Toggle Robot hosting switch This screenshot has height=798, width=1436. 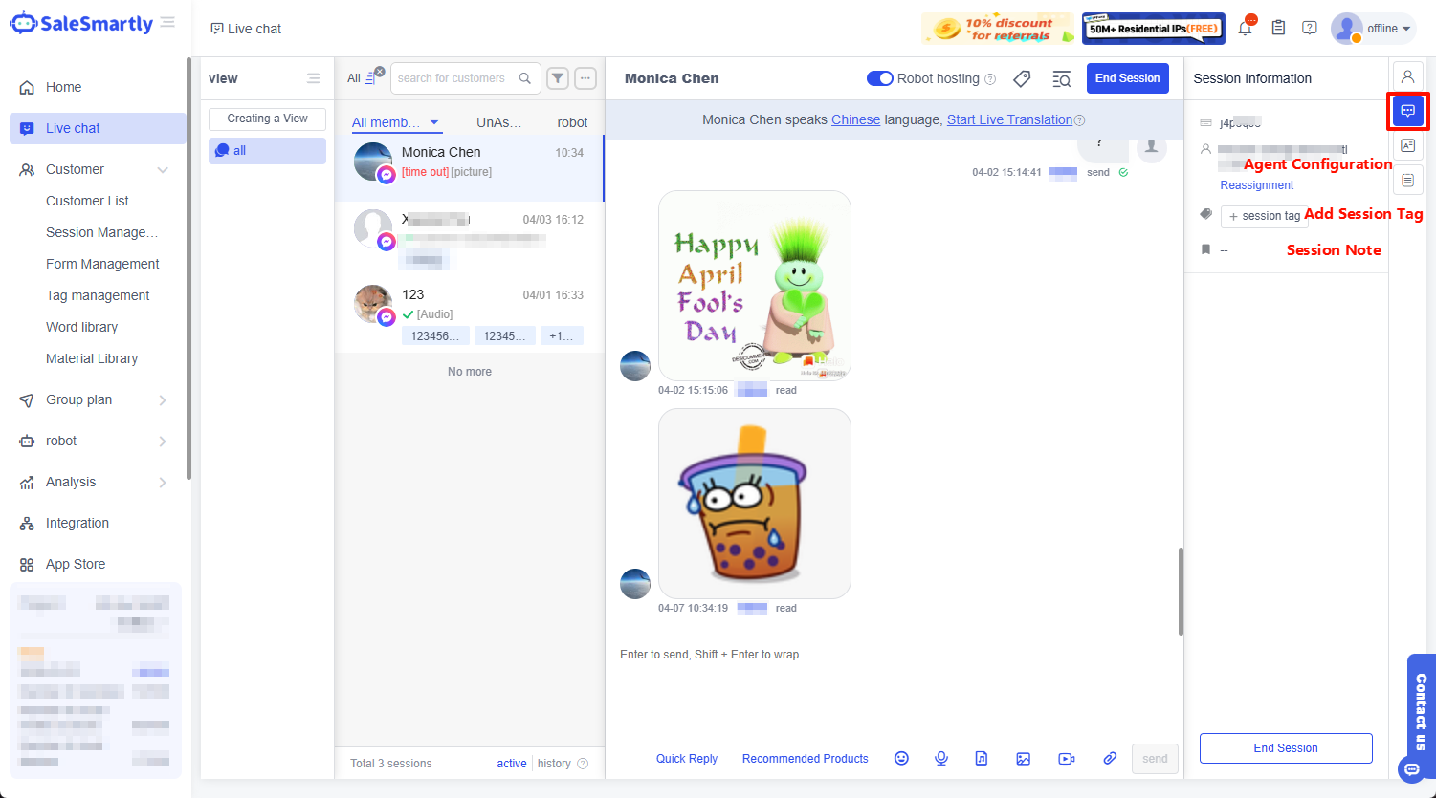point(879,78)
